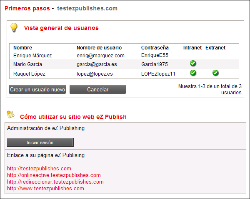Click the Contraseña column header
The width and height of the screenshot is (250, 199).
click(155, 47)
